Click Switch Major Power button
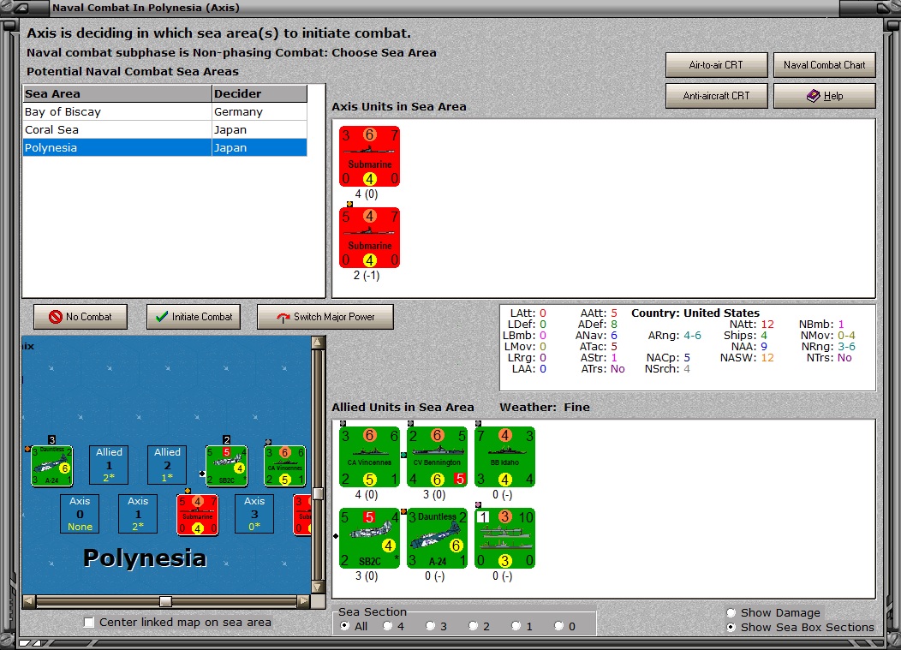901x650 pixels. (325, 317)
